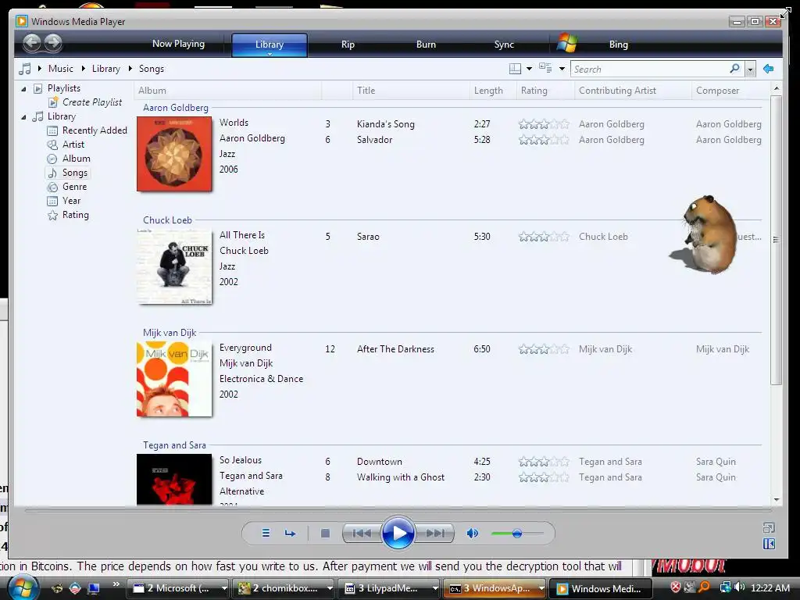Click in the Search input field
800x600 pixels.
[651, 69]
